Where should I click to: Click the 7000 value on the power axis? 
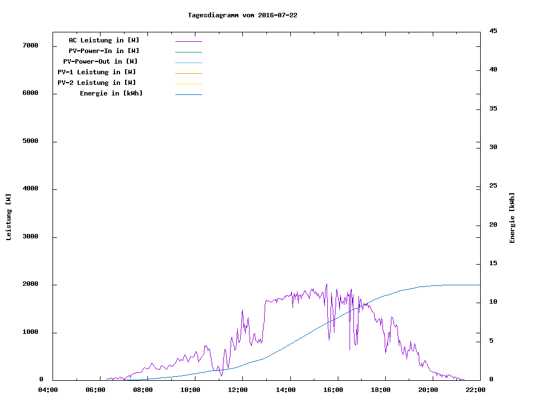click(x=30, y=45)
